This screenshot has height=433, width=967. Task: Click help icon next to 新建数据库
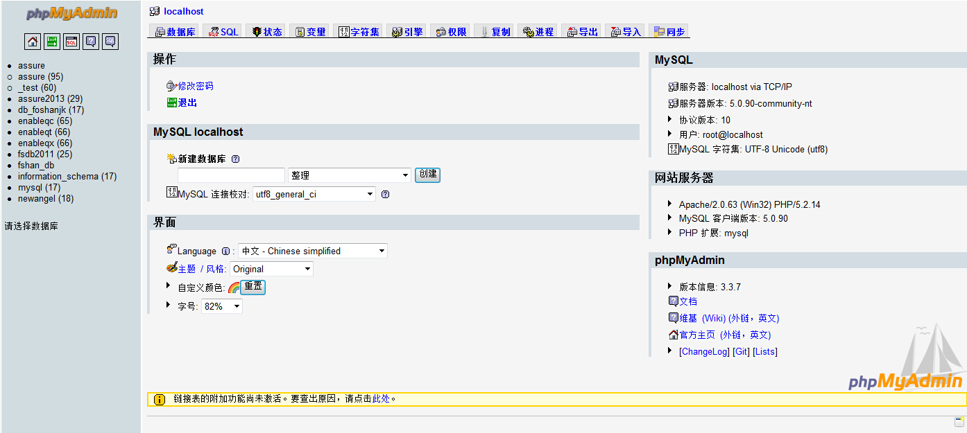(235, 159)
